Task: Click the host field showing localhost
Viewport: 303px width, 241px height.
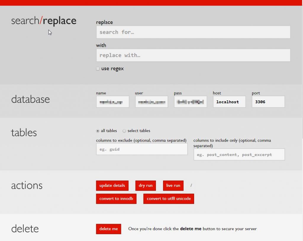Action: click(229, 102)
